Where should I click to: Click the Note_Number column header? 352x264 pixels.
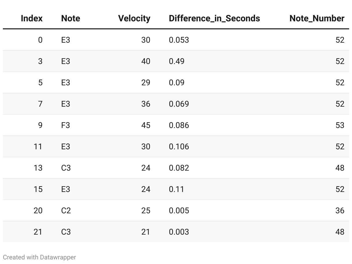[317, 18]
